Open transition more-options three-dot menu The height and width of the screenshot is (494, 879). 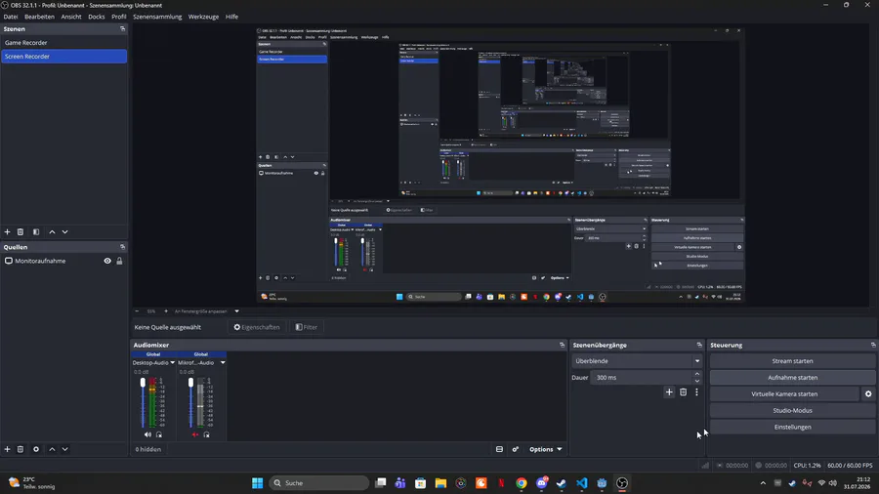pyautogui.click(x=696, y=392)
